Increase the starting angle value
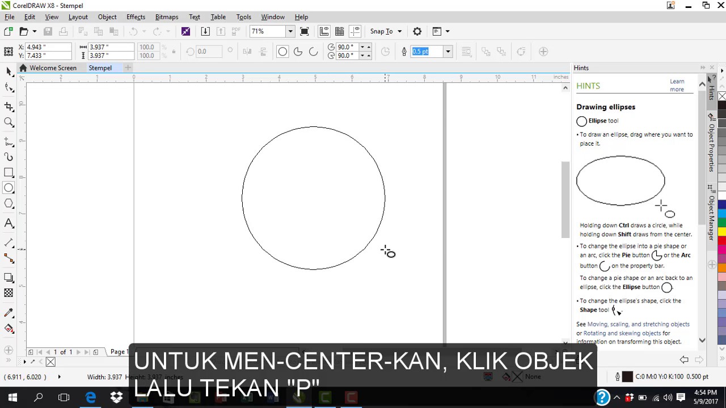The width and height of the screenshot is (726, 408). pos(369,47)
